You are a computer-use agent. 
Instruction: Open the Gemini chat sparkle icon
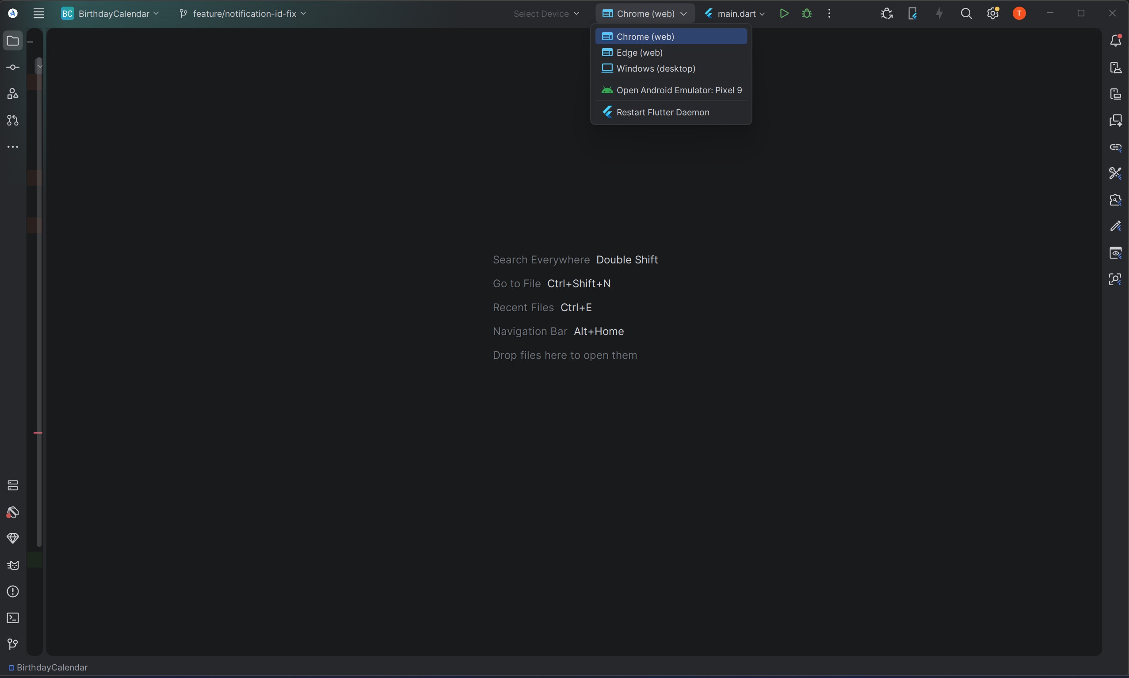[x=1116, y=121]
